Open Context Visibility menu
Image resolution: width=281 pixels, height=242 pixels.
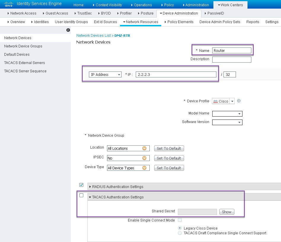(x=107, y=5)
